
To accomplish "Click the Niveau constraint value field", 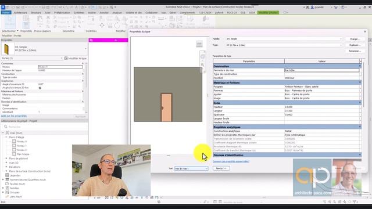I will click(x=60, y=67).
